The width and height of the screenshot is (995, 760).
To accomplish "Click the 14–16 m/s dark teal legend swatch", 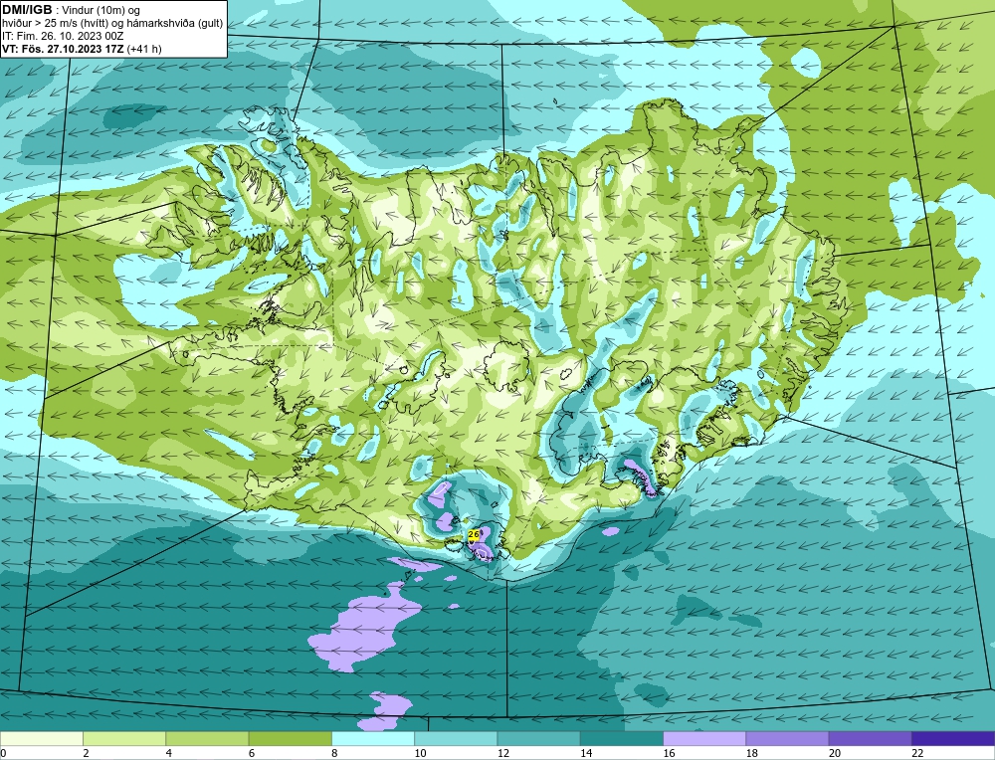I will click(622, 738).
